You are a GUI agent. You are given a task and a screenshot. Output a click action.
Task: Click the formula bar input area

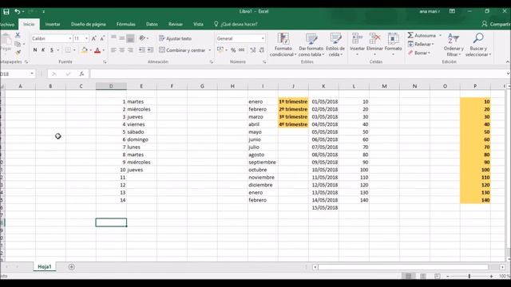pos(298,74)
